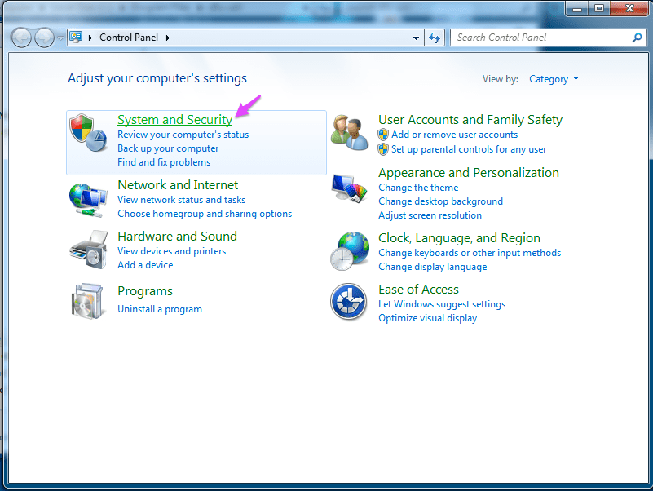Close the Control Panel window
This screenshot has width=653, height=491.
[x=629, y=8]
